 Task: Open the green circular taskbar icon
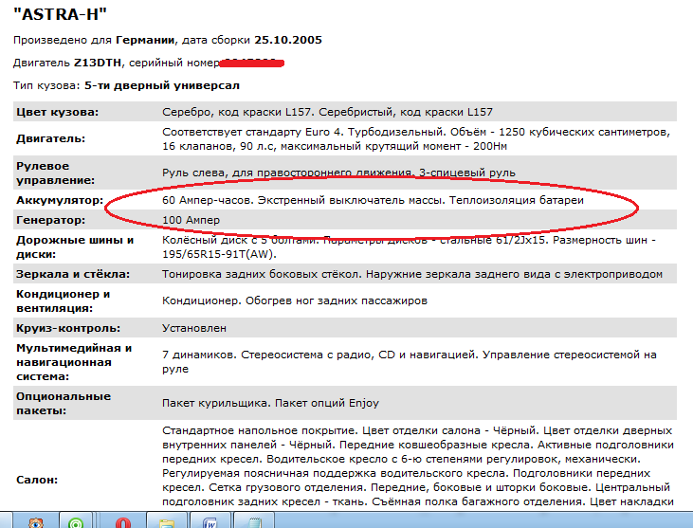(76, 522)
